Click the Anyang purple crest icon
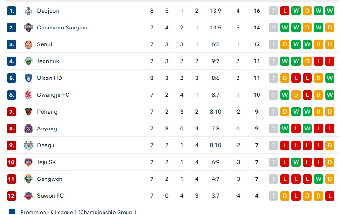 29,129
